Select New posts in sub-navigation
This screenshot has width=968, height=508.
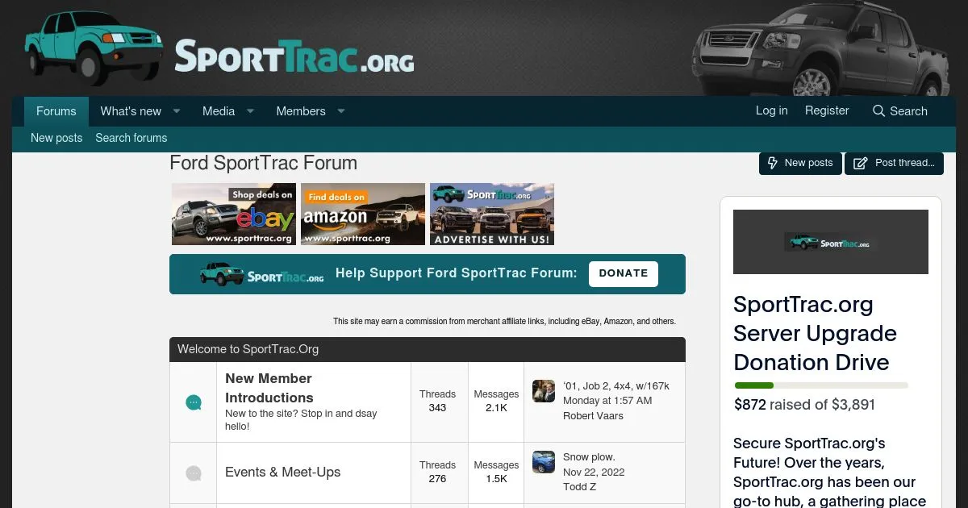56,138
